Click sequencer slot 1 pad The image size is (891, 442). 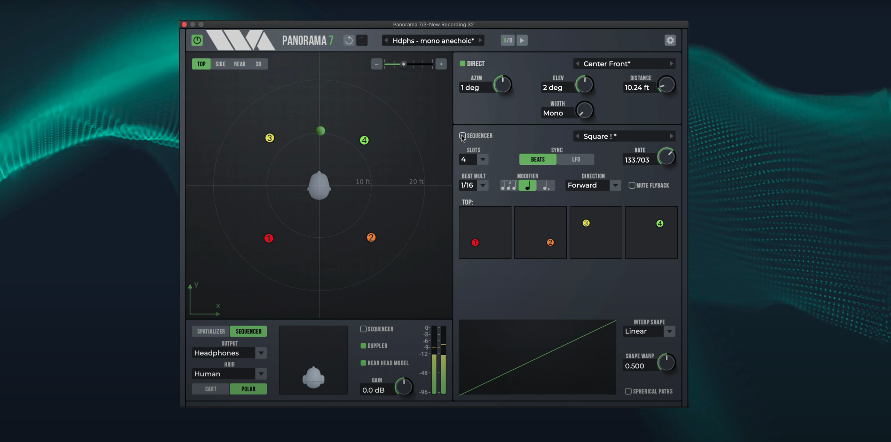(485, 232)
